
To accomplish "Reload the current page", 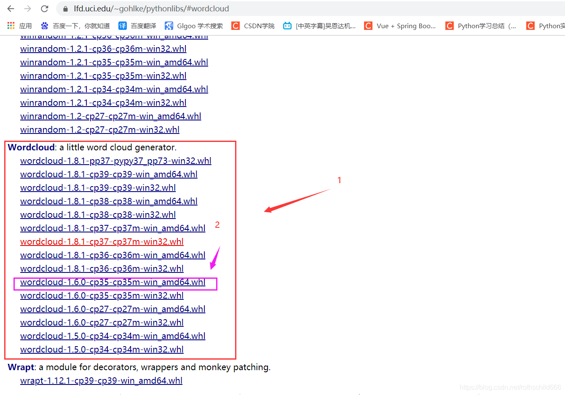I will (x=45, y=8).
